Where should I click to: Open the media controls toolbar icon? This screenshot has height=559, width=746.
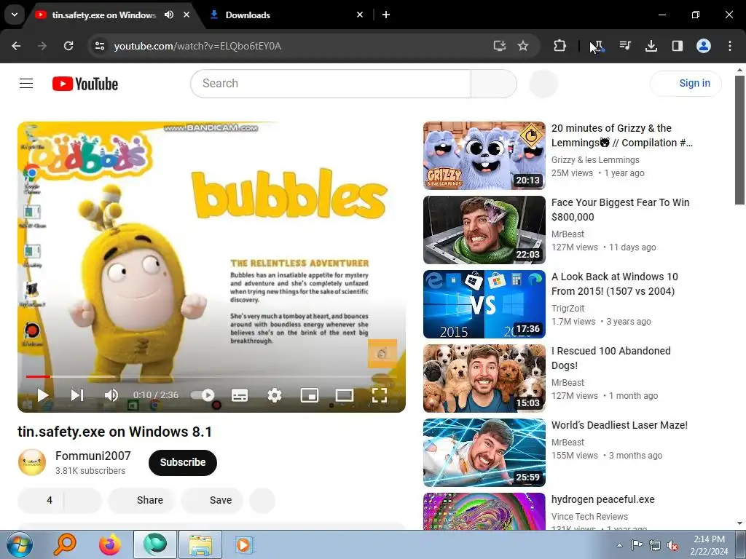(x=625, y=46)
